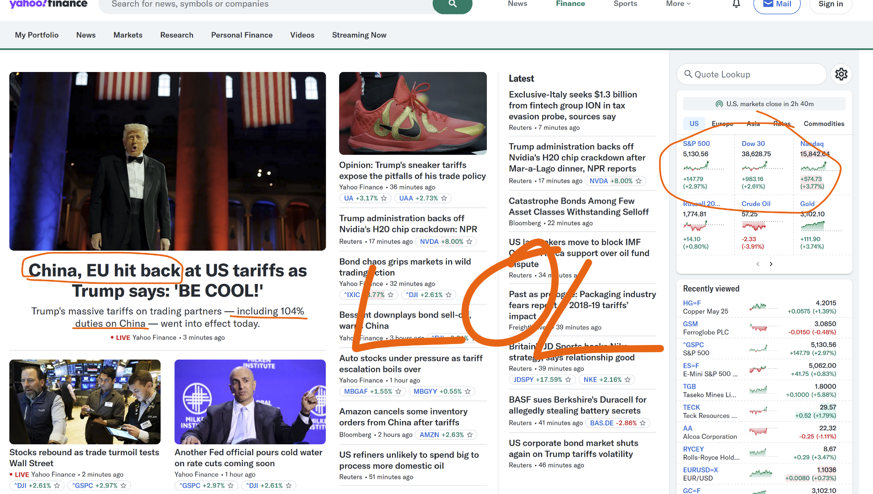
Task: Read BASF sues Berkshire's Duracell story
Action: tap(577, 405)
